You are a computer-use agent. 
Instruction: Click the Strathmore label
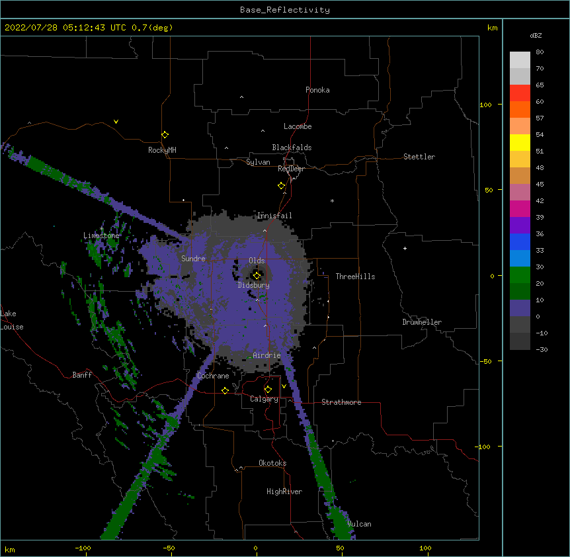click(x=341, y=402)
